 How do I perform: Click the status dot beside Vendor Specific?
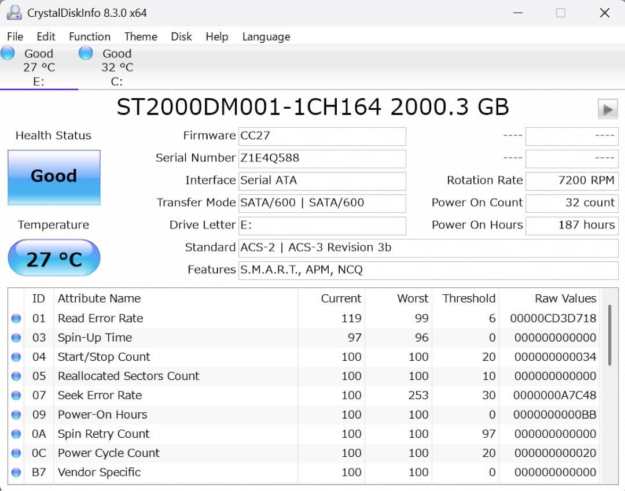point(16,472)
